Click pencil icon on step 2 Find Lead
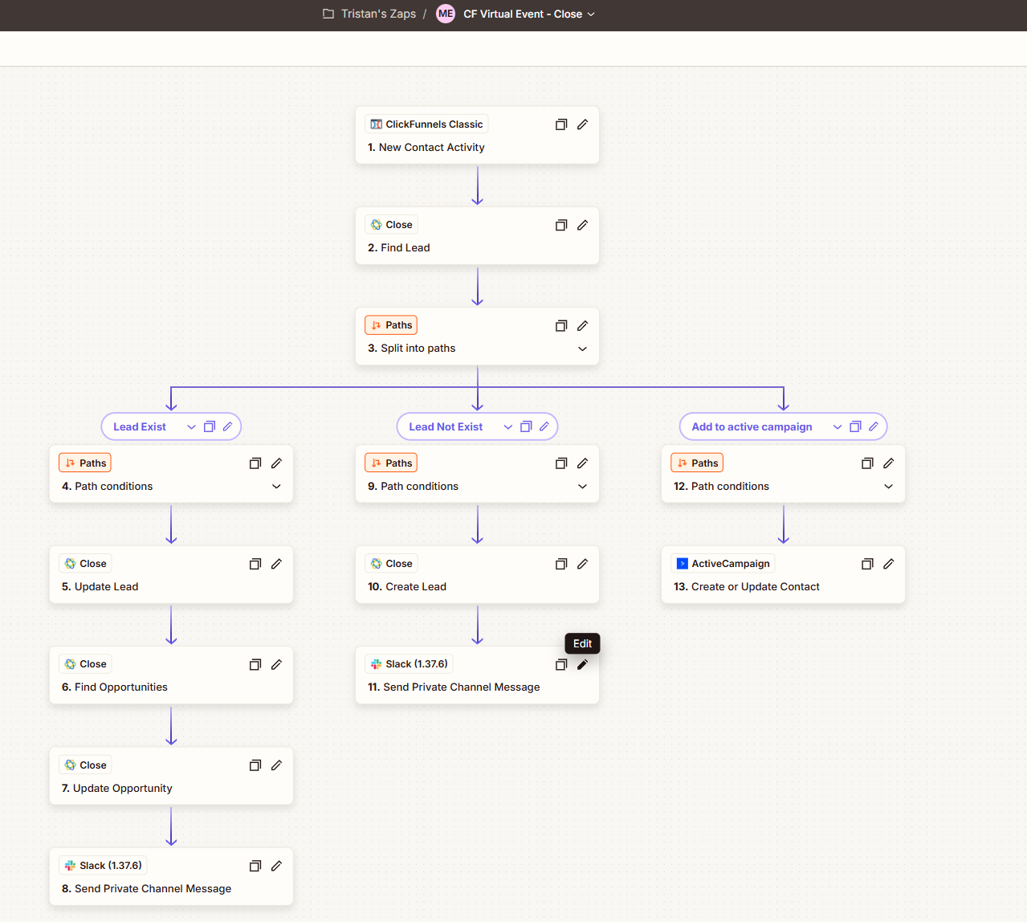The width and height of the screenshot is (1027, 922). pyautogui.click(x=582, y=225)
